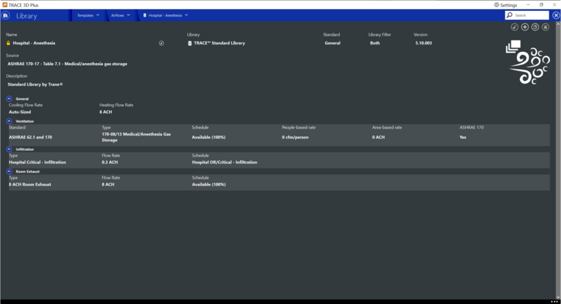Open the Templates breadcrumb dropdown
The width and height of the screenshot is (561, 304).
pos(88,15)
